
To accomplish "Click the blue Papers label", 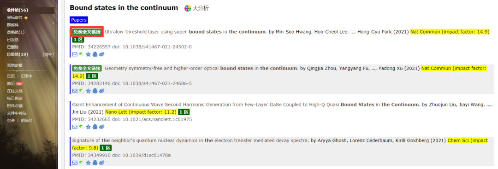I will 79,20.
